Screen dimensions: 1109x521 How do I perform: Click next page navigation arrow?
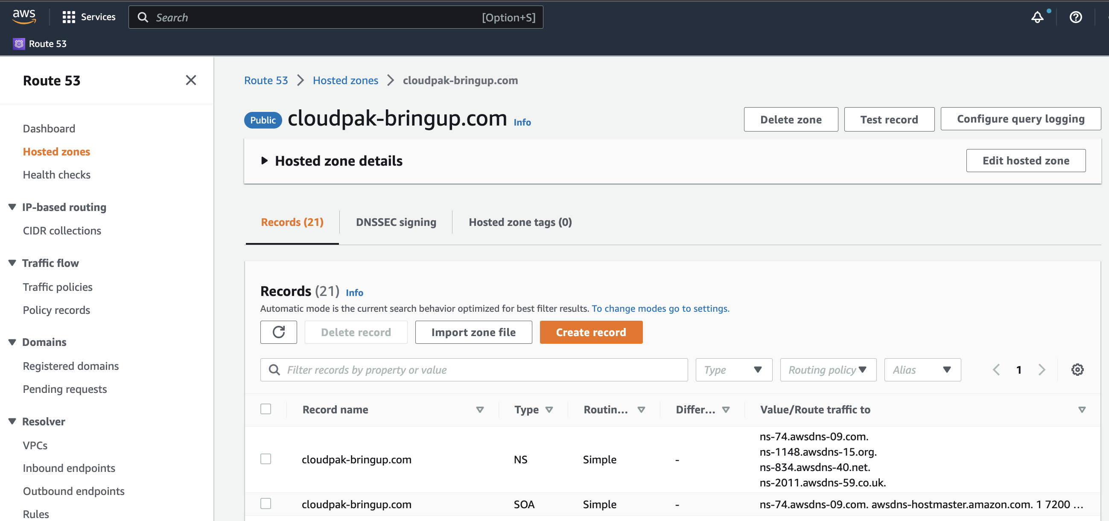point(1042,369)
